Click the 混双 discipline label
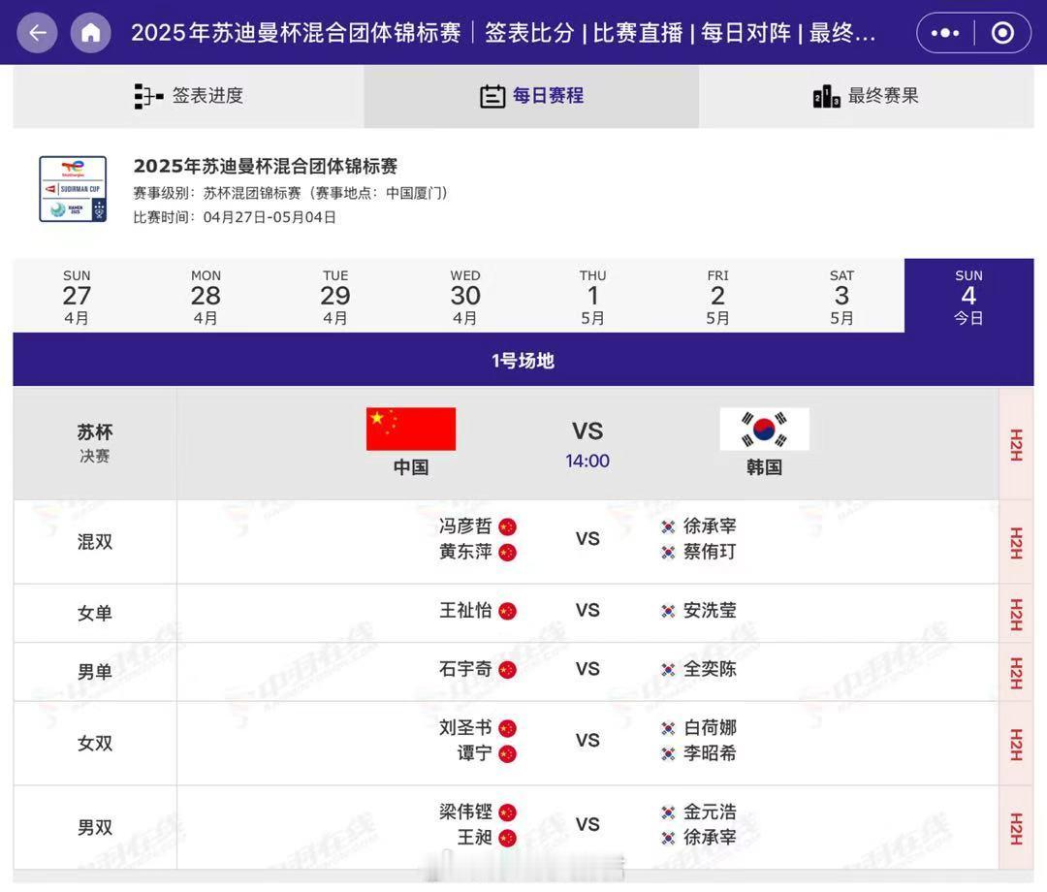This screenshot has width=1047, height=892. click(x=95, y=541)
